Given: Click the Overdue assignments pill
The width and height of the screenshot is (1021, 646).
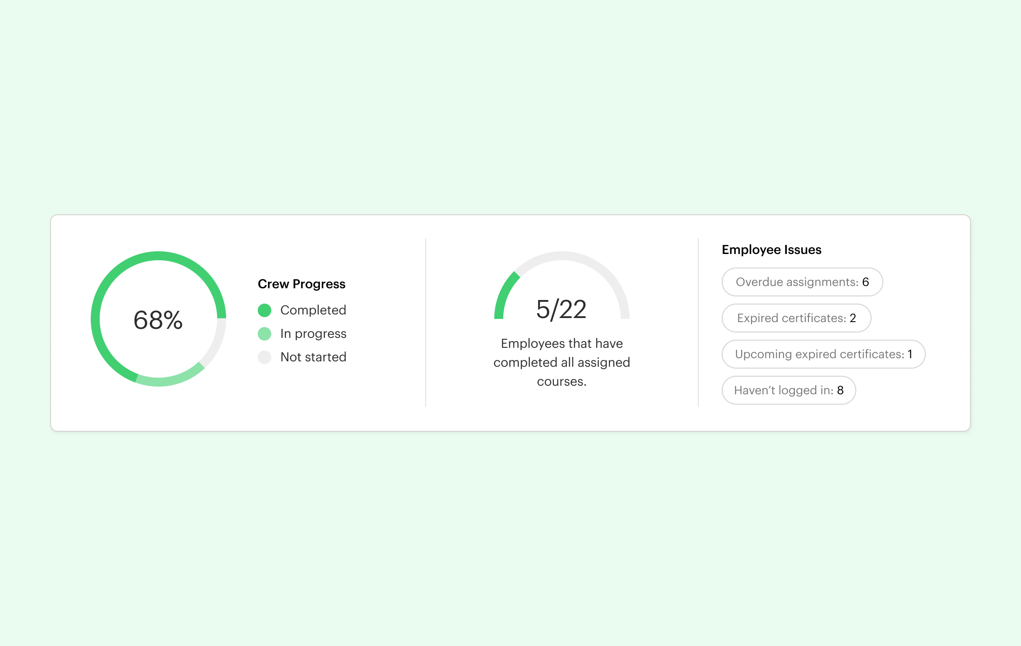Looking at the screenshot, I should (x=802, y=282).
